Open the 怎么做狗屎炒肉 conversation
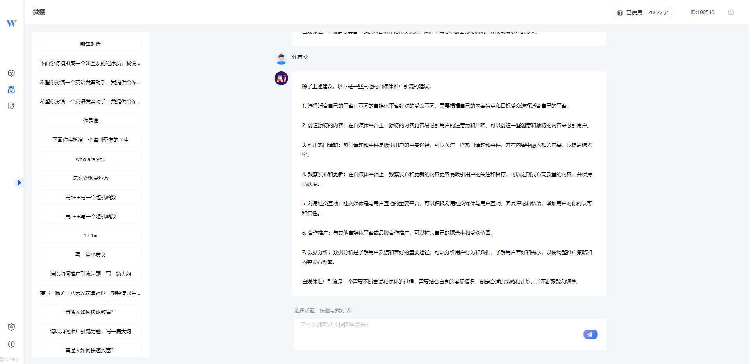 click(x=90, y=178)
